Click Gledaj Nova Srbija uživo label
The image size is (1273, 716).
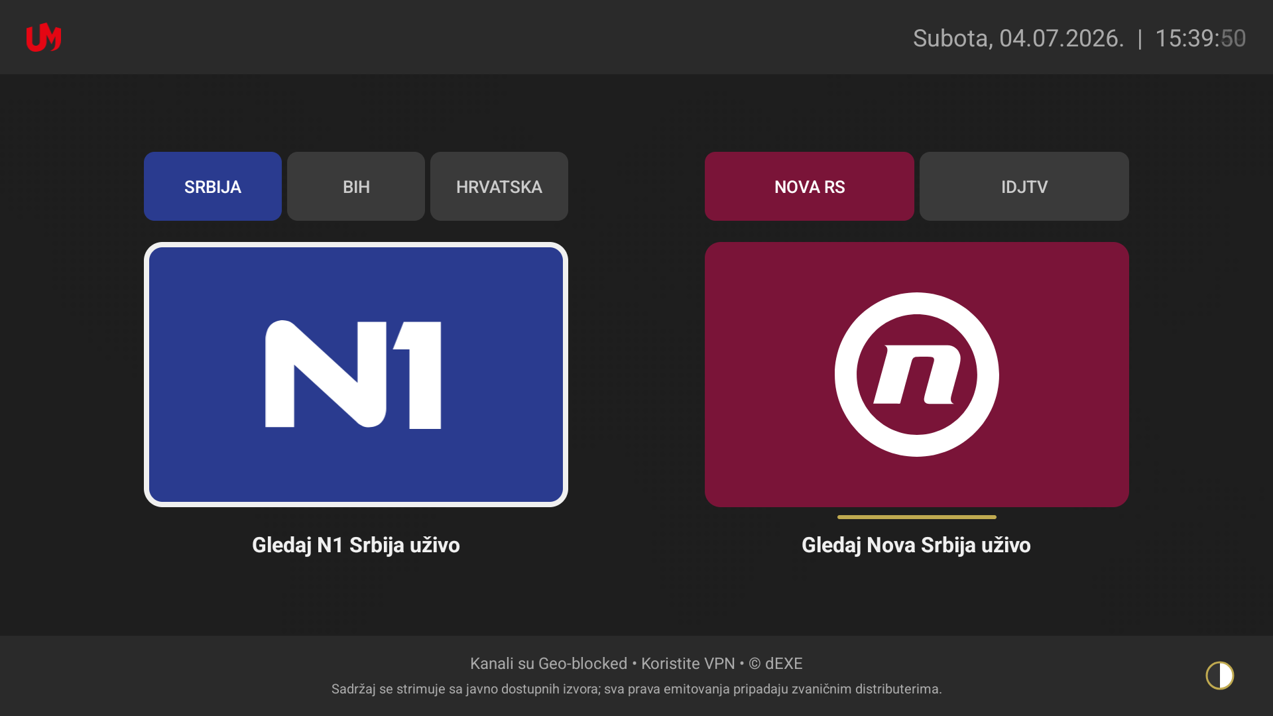[x=916, y=545]
